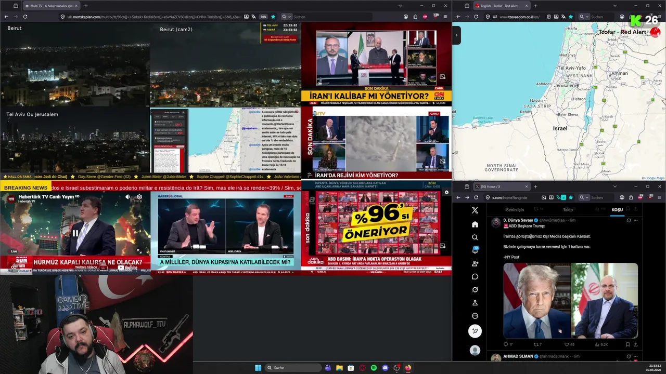Open X notifications bell with badge 10
This screenshot has width=666, height=374.
coord(475,250)
